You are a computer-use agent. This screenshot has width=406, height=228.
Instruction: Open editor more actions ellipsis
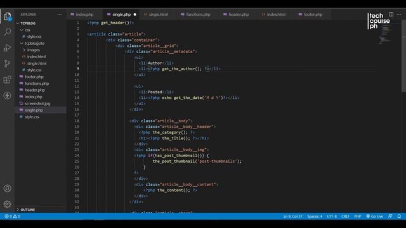[x=399, y=14]
